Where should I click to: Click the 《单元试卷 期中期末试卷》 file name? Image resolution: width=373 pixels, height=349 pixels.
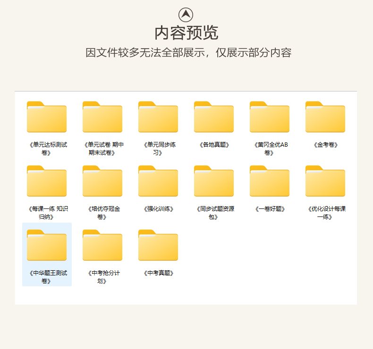(x=104, y=149)
